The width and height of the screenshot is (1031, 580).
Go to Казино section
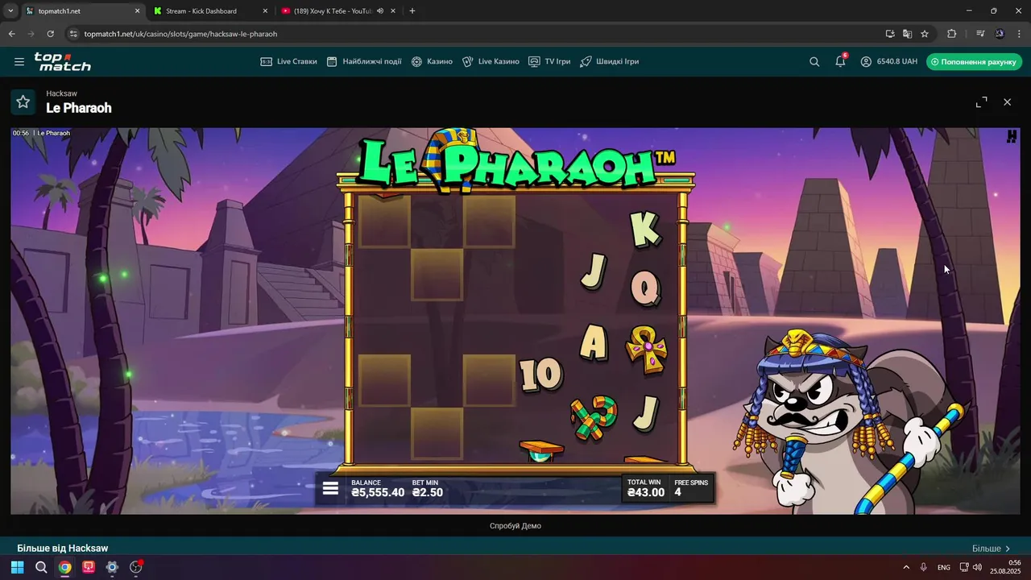pos(432,61)
